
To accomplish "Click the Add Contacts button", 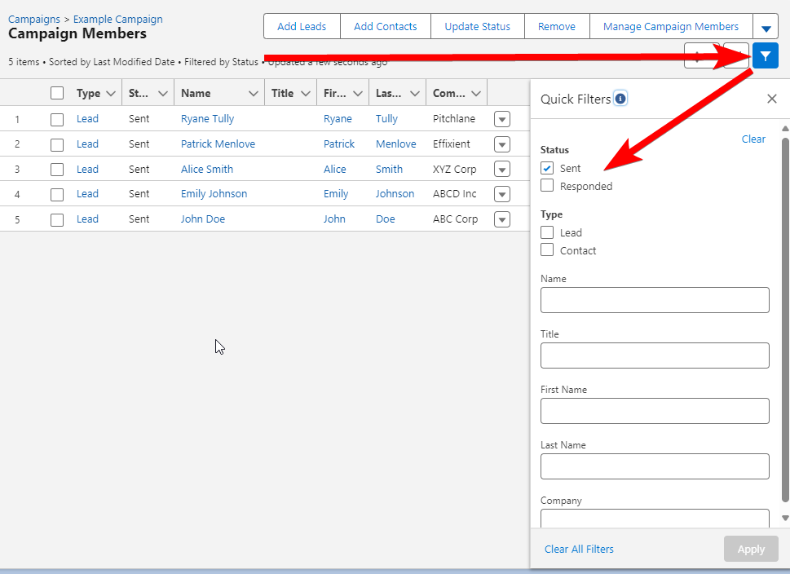I will point(386,27).
